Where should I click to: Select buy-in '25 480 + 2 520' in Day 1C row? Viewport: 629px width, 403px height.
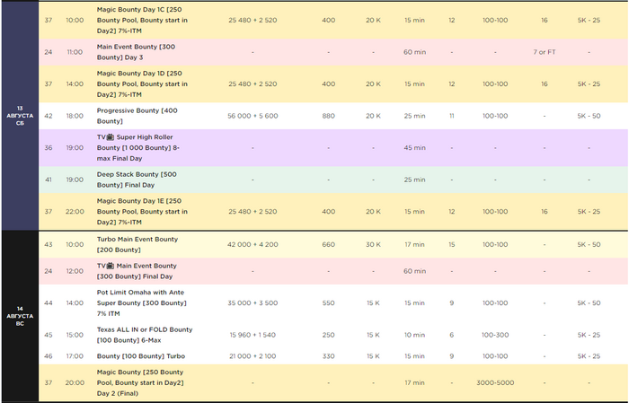coord(252,20)
